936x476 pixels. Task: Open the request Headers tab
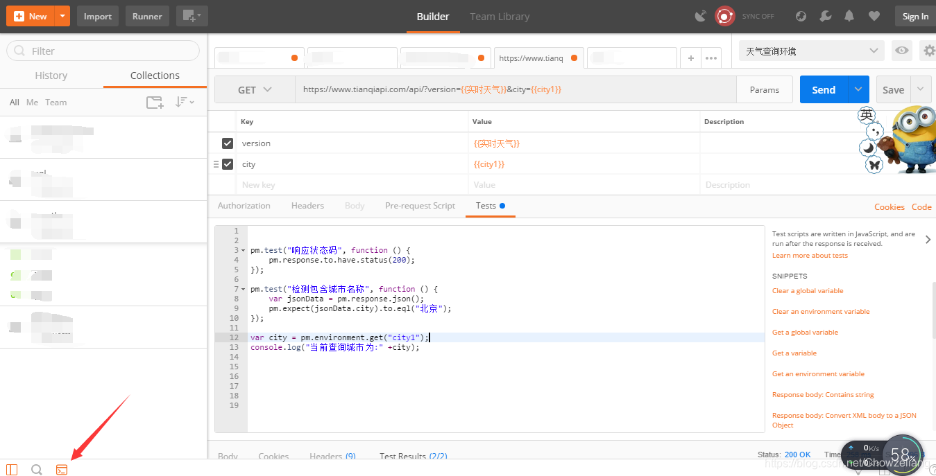point(307,206)
